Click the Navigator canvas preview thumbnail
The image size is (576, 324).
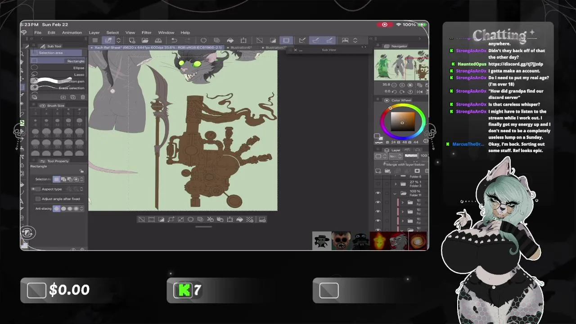click(401, 65)
